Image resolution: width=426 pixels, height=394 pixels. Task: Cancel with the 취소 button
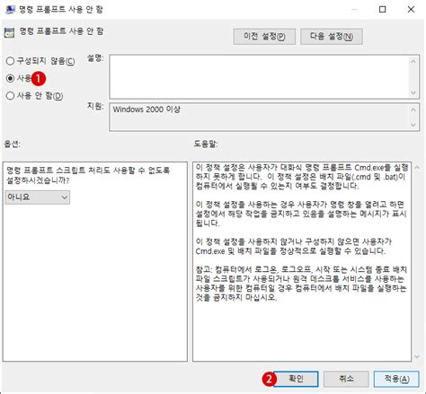point(346,379)
